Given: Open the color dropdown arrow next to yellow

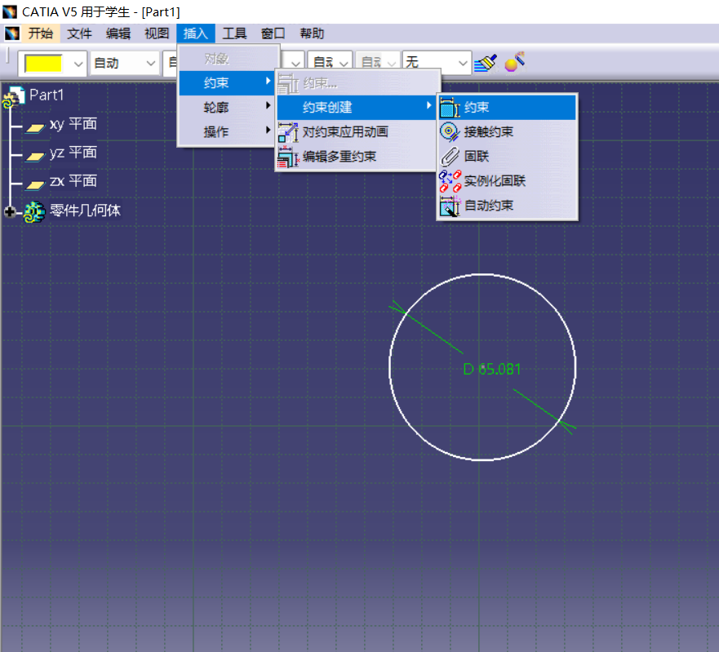Looking at the screenshot, I should click(x=78, y=64).
